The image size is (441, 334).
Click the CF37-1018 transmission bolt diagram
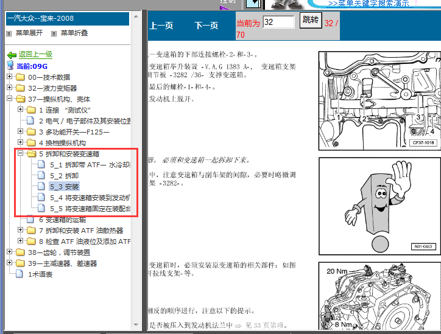379,101
